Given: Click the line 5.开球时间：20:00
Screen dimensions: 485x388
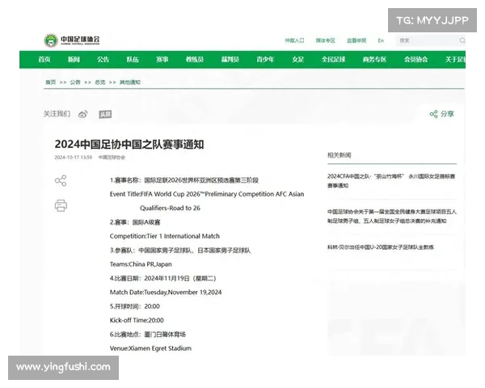Looking at the screenshot, I should click(x=135, y=306).
